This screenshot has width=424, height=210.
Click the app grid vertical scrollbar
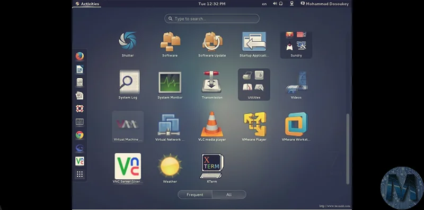pyautogui.click(x=348, y=149)
